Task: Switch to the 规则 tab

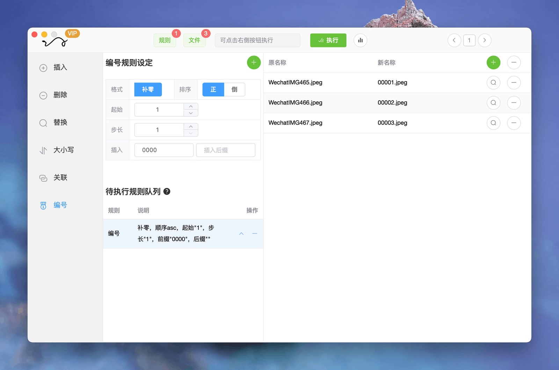Action: coord(165,41)
